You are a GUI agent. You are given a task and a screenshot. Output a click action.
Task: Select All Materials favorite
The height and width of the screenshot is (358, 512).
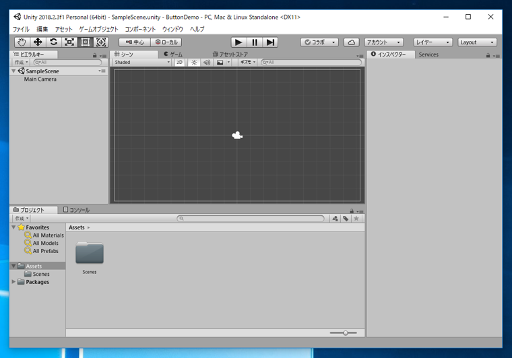click(44, 235)
